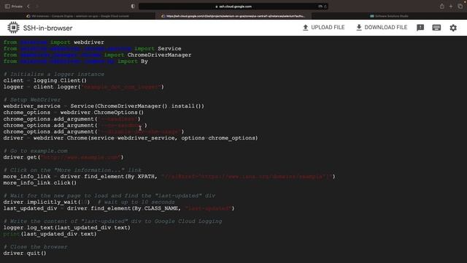Click the SSH-in-browser chip logo
The image size is (467, 263).
[x=13, y=28]
